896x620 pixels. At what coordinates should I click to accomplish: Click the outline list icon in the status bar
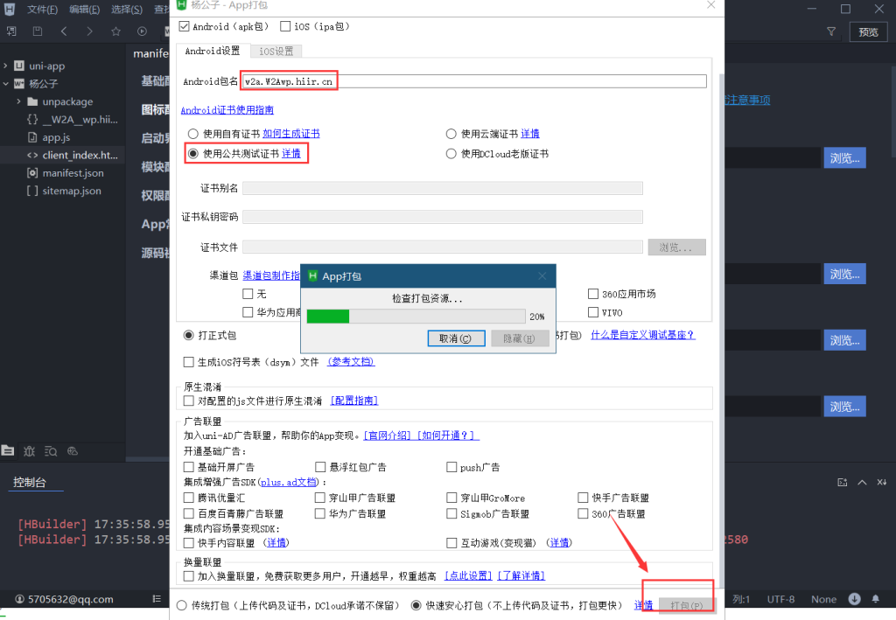pos(157,599)
